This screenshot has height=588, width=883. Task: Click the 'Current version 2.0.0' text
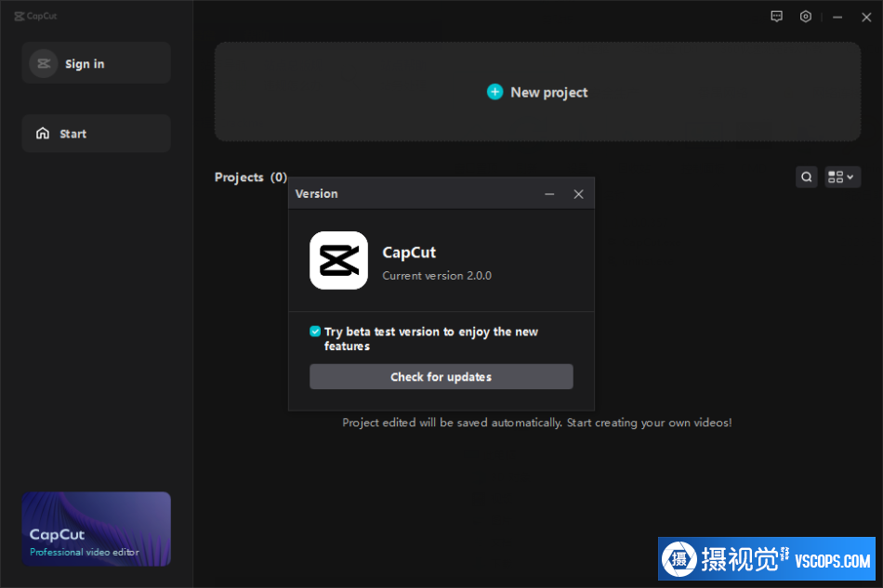point(437,276)
